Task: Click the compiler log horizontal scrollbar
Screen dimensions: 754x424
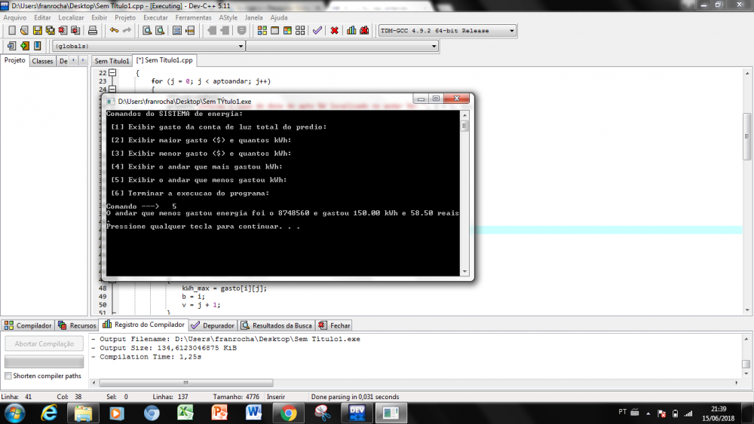Action: [181, 383]
